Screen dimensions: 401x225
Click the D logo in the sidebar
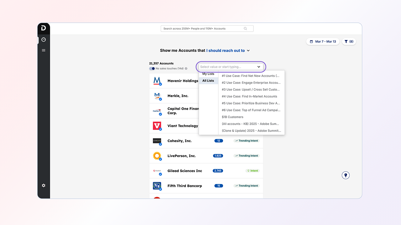pyautogui.click(x=44, y=28)
